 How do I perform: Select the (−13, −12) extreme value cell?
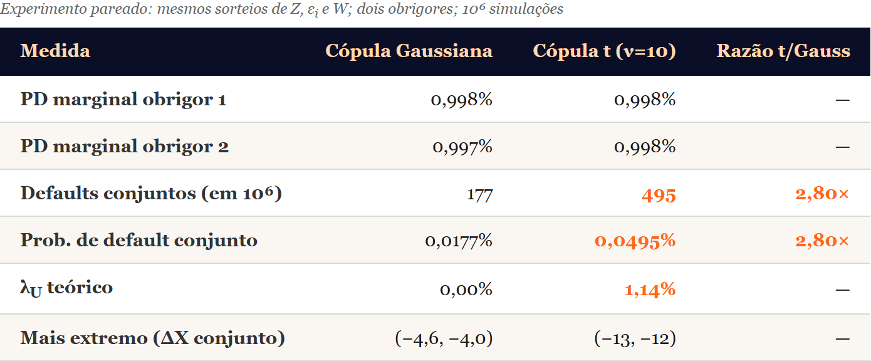(x=635, y=339)
